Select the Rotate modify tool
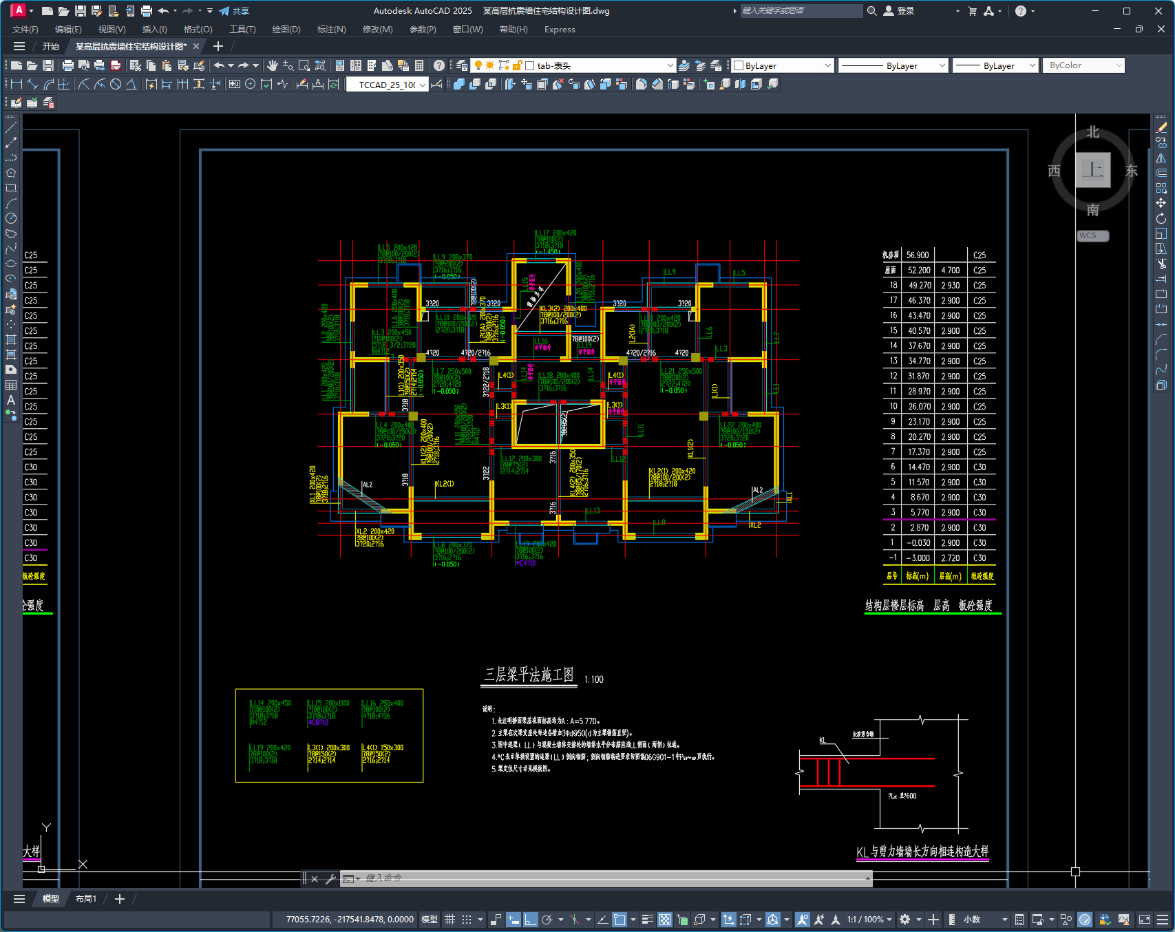 click(1161, 218)
